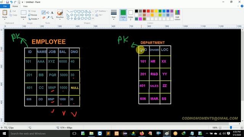Pick the magenta custom color swatch

point(140,19)
